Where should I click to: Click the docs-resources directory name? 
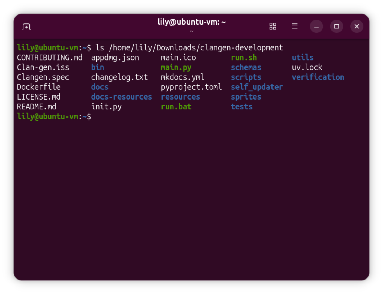(x=122, y=97)
